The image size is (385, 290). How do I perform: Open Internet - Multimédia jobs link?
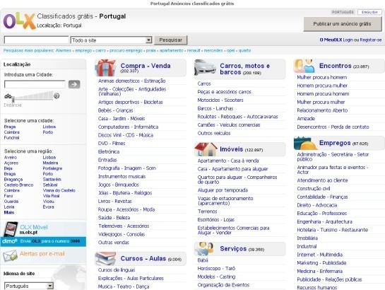[320, 255]
